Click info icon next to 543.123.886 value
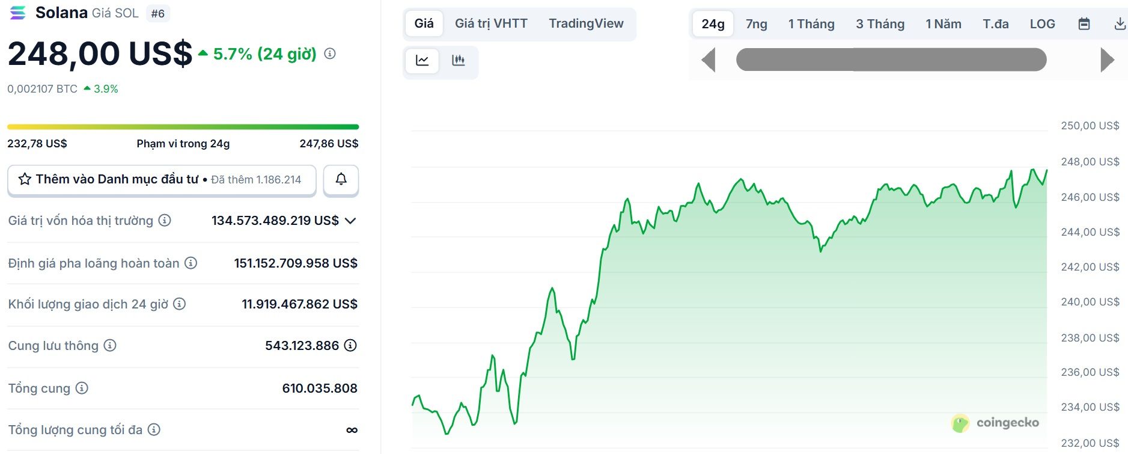The height and width of the screenshot is (454, 1128). point(350,345)
